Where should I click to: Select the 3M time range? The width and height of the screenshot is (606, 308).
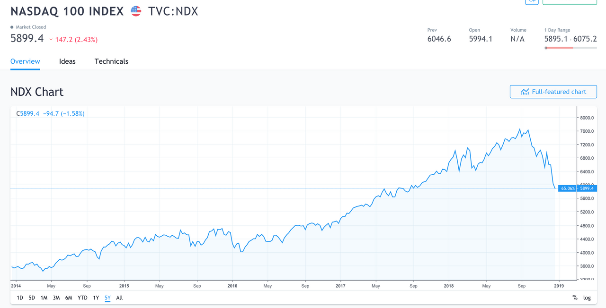pos(56,298)
